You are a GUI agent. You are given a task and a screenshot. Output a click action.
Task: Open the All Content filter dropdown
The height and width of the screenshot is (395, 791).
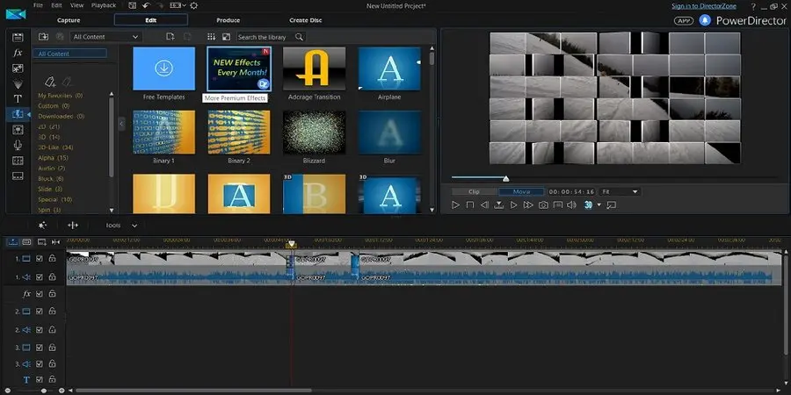pyautogui.click(x=105, y=37)
